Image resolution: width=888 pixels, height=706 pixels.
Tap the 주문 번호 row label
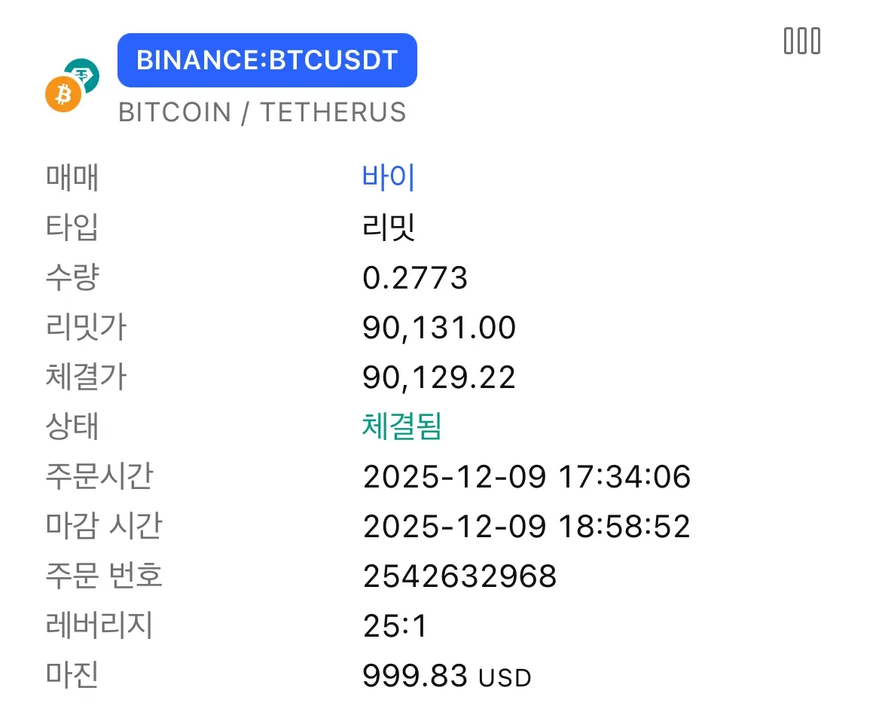[104, 576]
